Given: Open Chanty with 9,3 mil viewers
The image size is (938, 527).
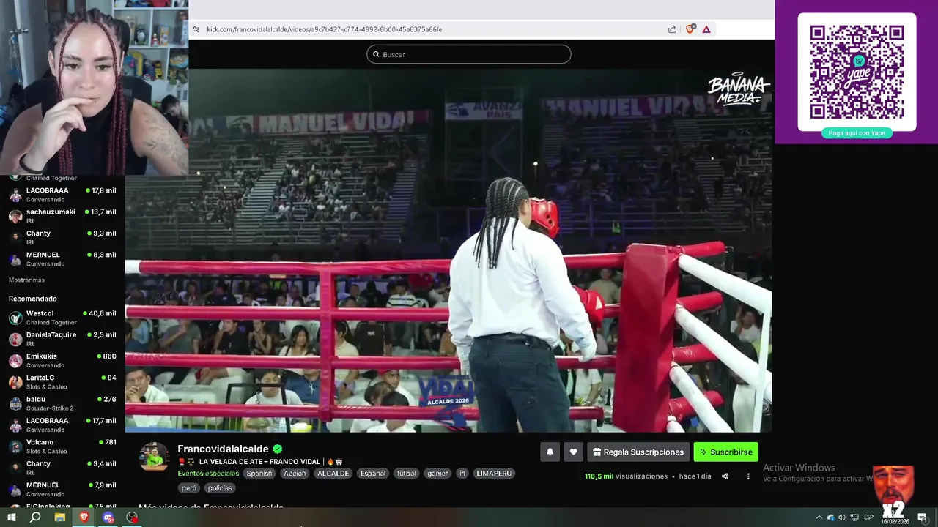Looking at the screenshot, I should (62, 237).
